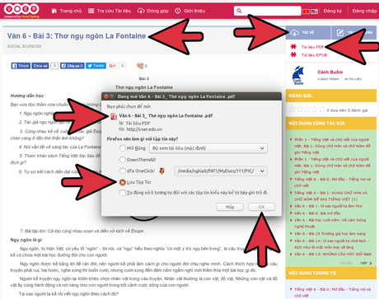
Task: Open the Cánh Buồm author link
Action: 330,72
